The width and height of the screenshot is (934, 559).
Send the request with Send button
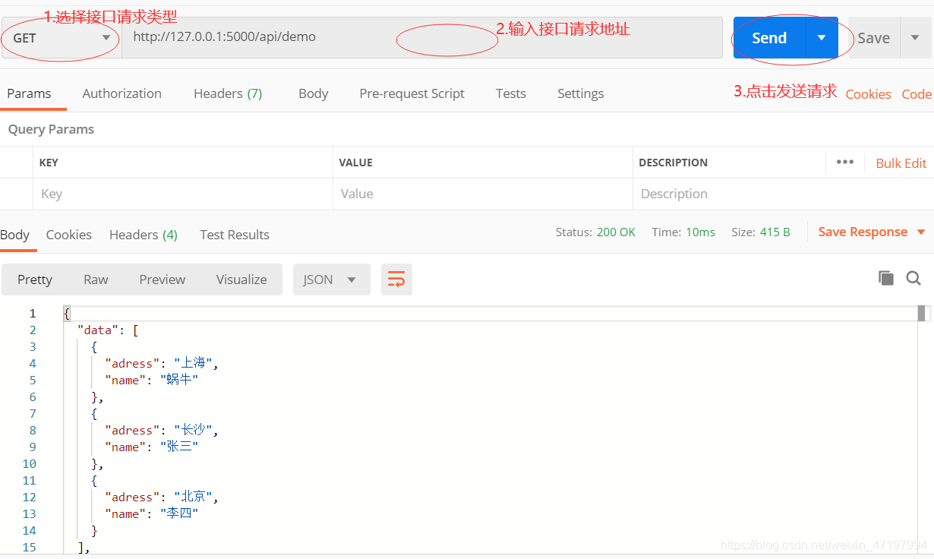769,38
